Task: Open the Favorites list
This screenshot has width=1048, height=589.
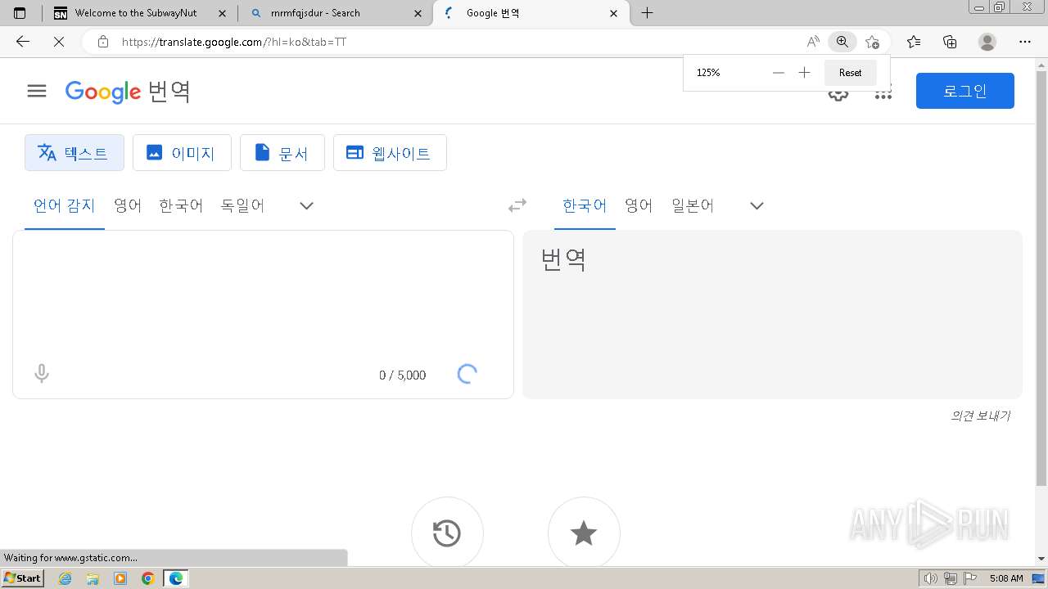Action: pos(914,42)
